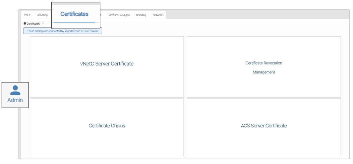Click the Admin label in sidebar
Viewport: 353px width, 164px height.
[15, 100]
